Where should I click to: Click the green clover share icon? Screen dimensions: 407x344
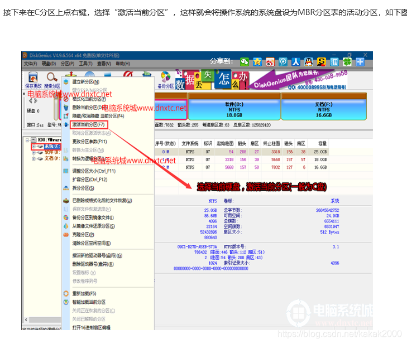(347, 62)
